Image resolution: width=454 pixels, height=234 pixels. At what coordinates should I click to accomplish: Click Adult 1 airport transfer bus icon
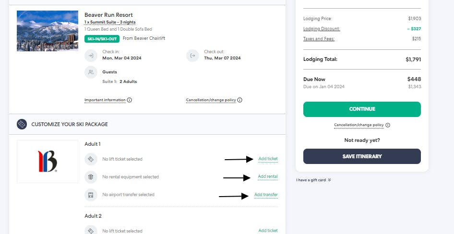pyautogui.click(x=91, y=195)
